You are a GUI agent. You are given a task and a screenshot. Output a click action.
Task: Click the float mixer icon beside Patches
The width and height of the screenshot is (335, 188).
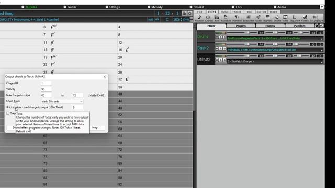(321, 26)
